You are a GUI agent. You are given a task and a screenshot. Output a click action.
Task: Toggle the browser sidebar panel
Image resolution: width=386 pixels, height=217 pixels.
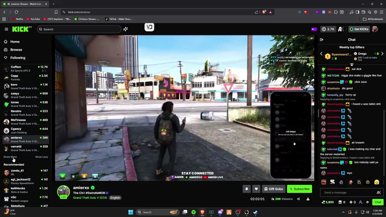357,12
